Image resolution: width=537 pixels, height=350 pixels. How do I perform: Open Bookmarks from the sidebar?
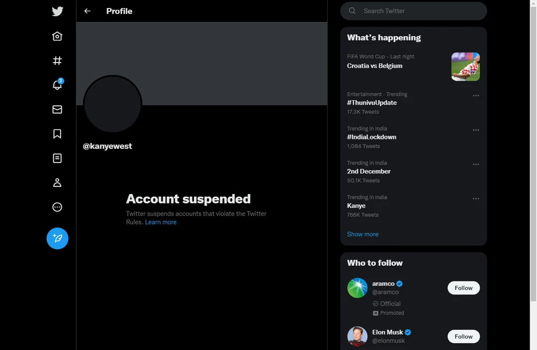[x=57, y=134]
